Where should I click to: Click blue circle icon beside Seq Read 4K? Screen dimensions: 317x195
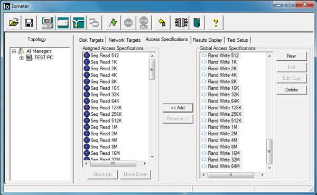pyautogui.click(x=87, y=75)
